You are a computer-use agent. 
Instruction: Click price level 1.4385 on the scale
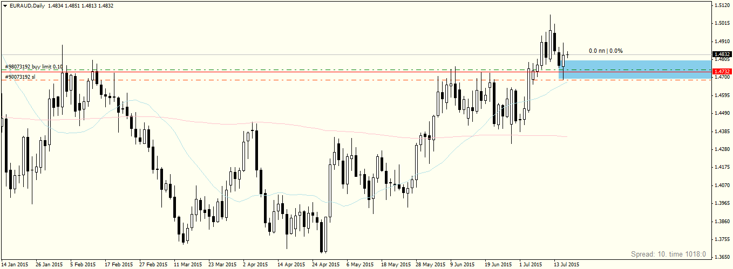pos(723,132)
